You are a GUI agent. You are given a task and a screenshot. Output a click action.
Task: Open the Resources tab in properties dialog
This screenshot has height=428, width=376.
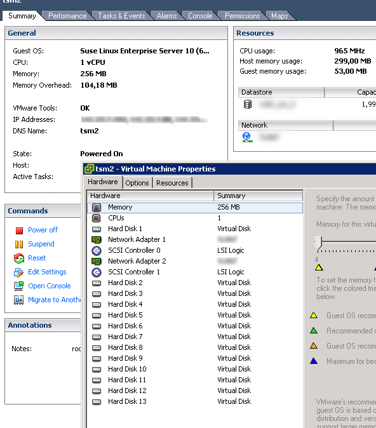tap(172, 183)
